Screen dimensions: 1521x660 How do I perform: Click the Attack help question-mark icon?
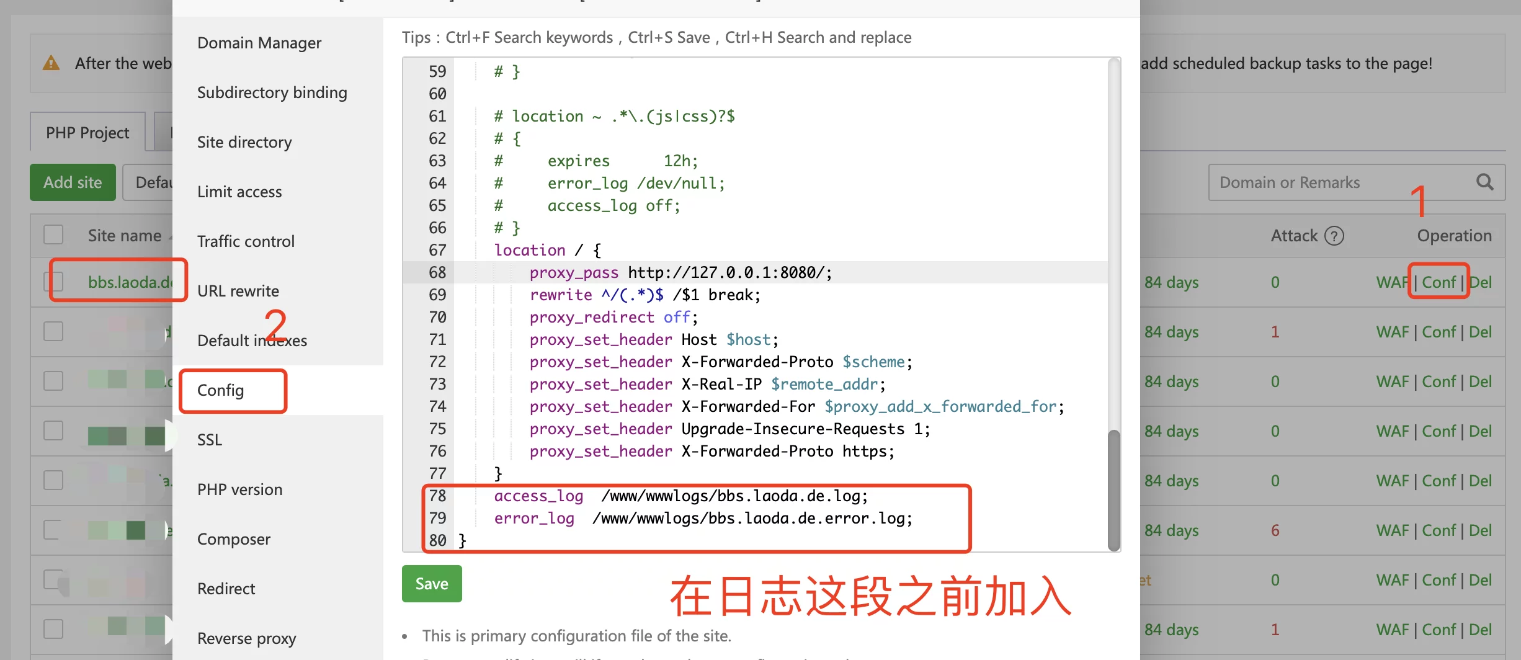click(x=1334, y=236)
